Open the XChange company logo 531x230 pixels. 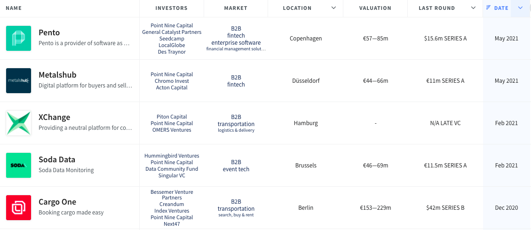coord(19,123)
